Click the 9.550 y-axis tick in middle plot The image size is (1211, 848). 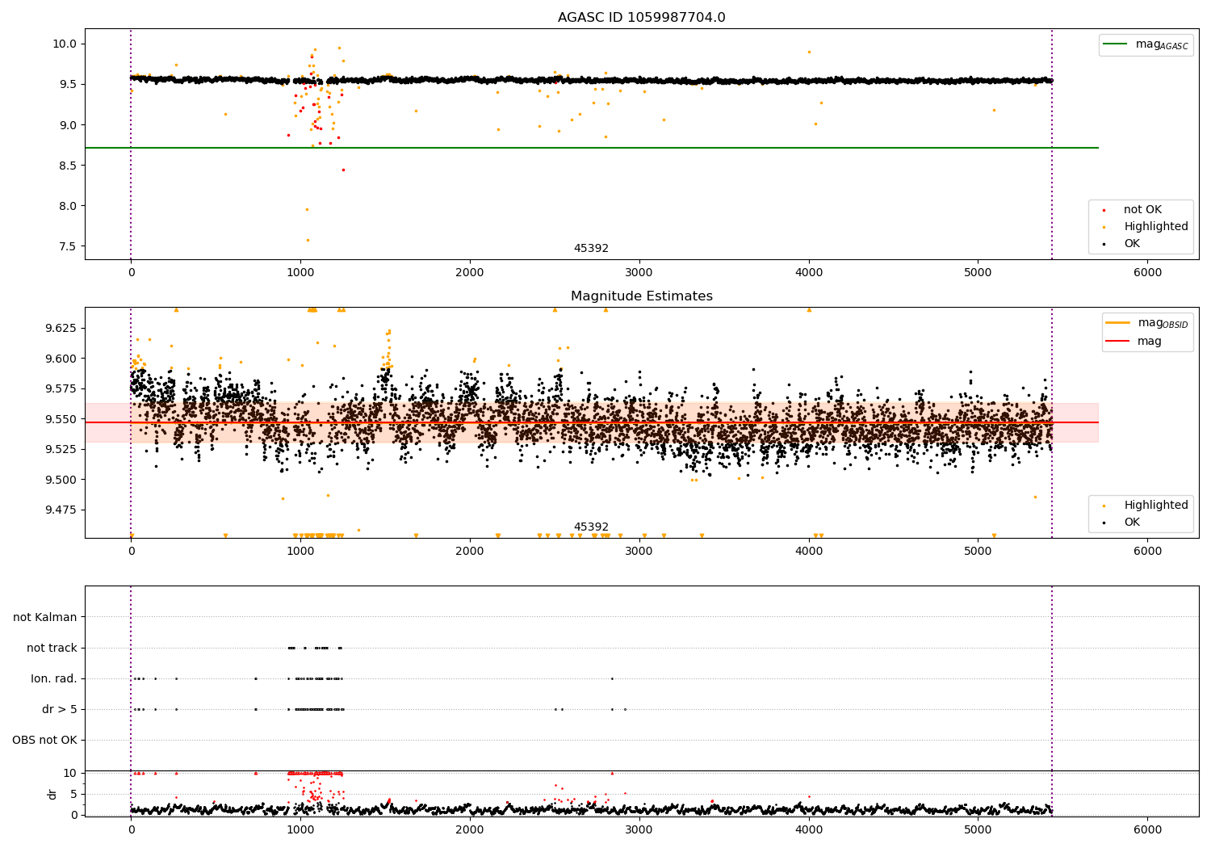(61, 419)
